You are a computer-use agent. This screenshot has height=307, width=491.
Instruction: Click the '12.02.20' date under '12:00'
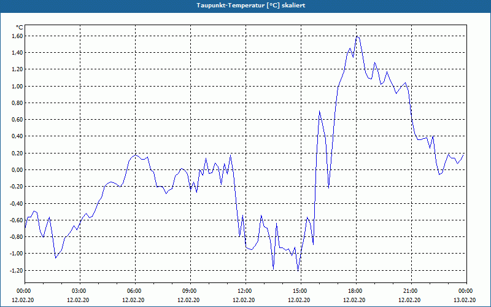244,300
